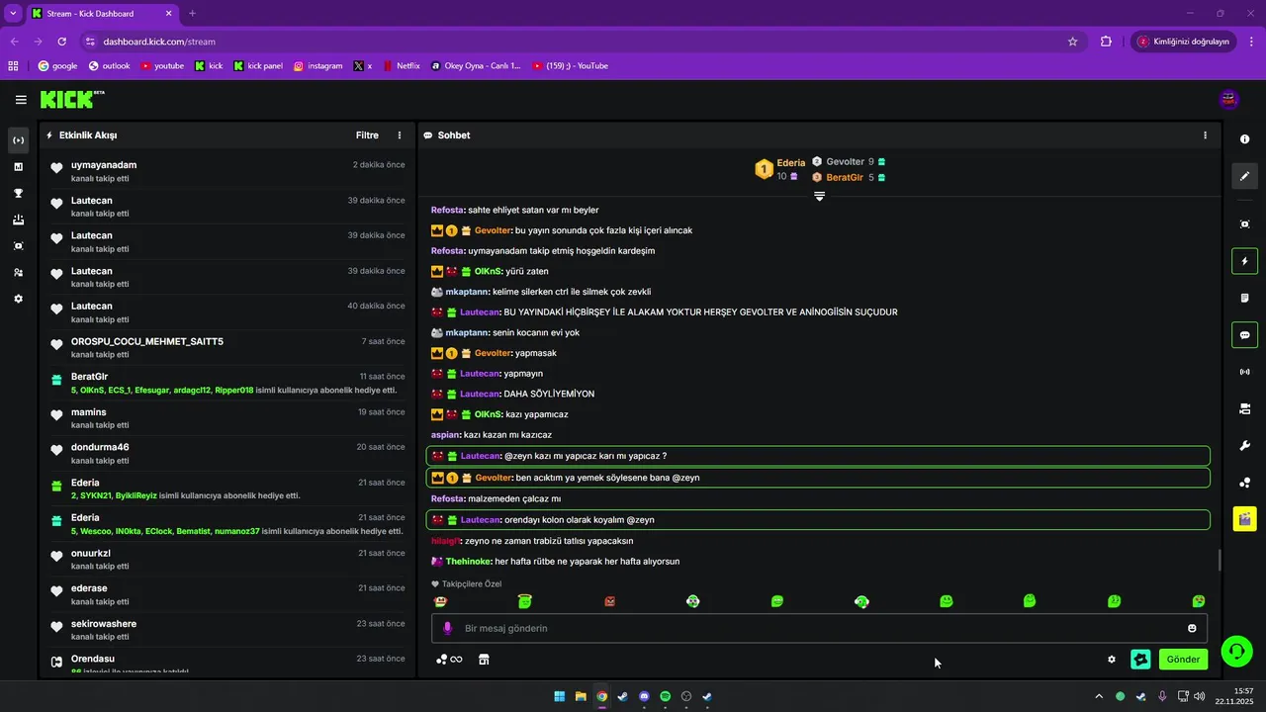Open the trophy achievements icon in sidebar
This screenshot has height=712, width=1266.
(18, 193)
